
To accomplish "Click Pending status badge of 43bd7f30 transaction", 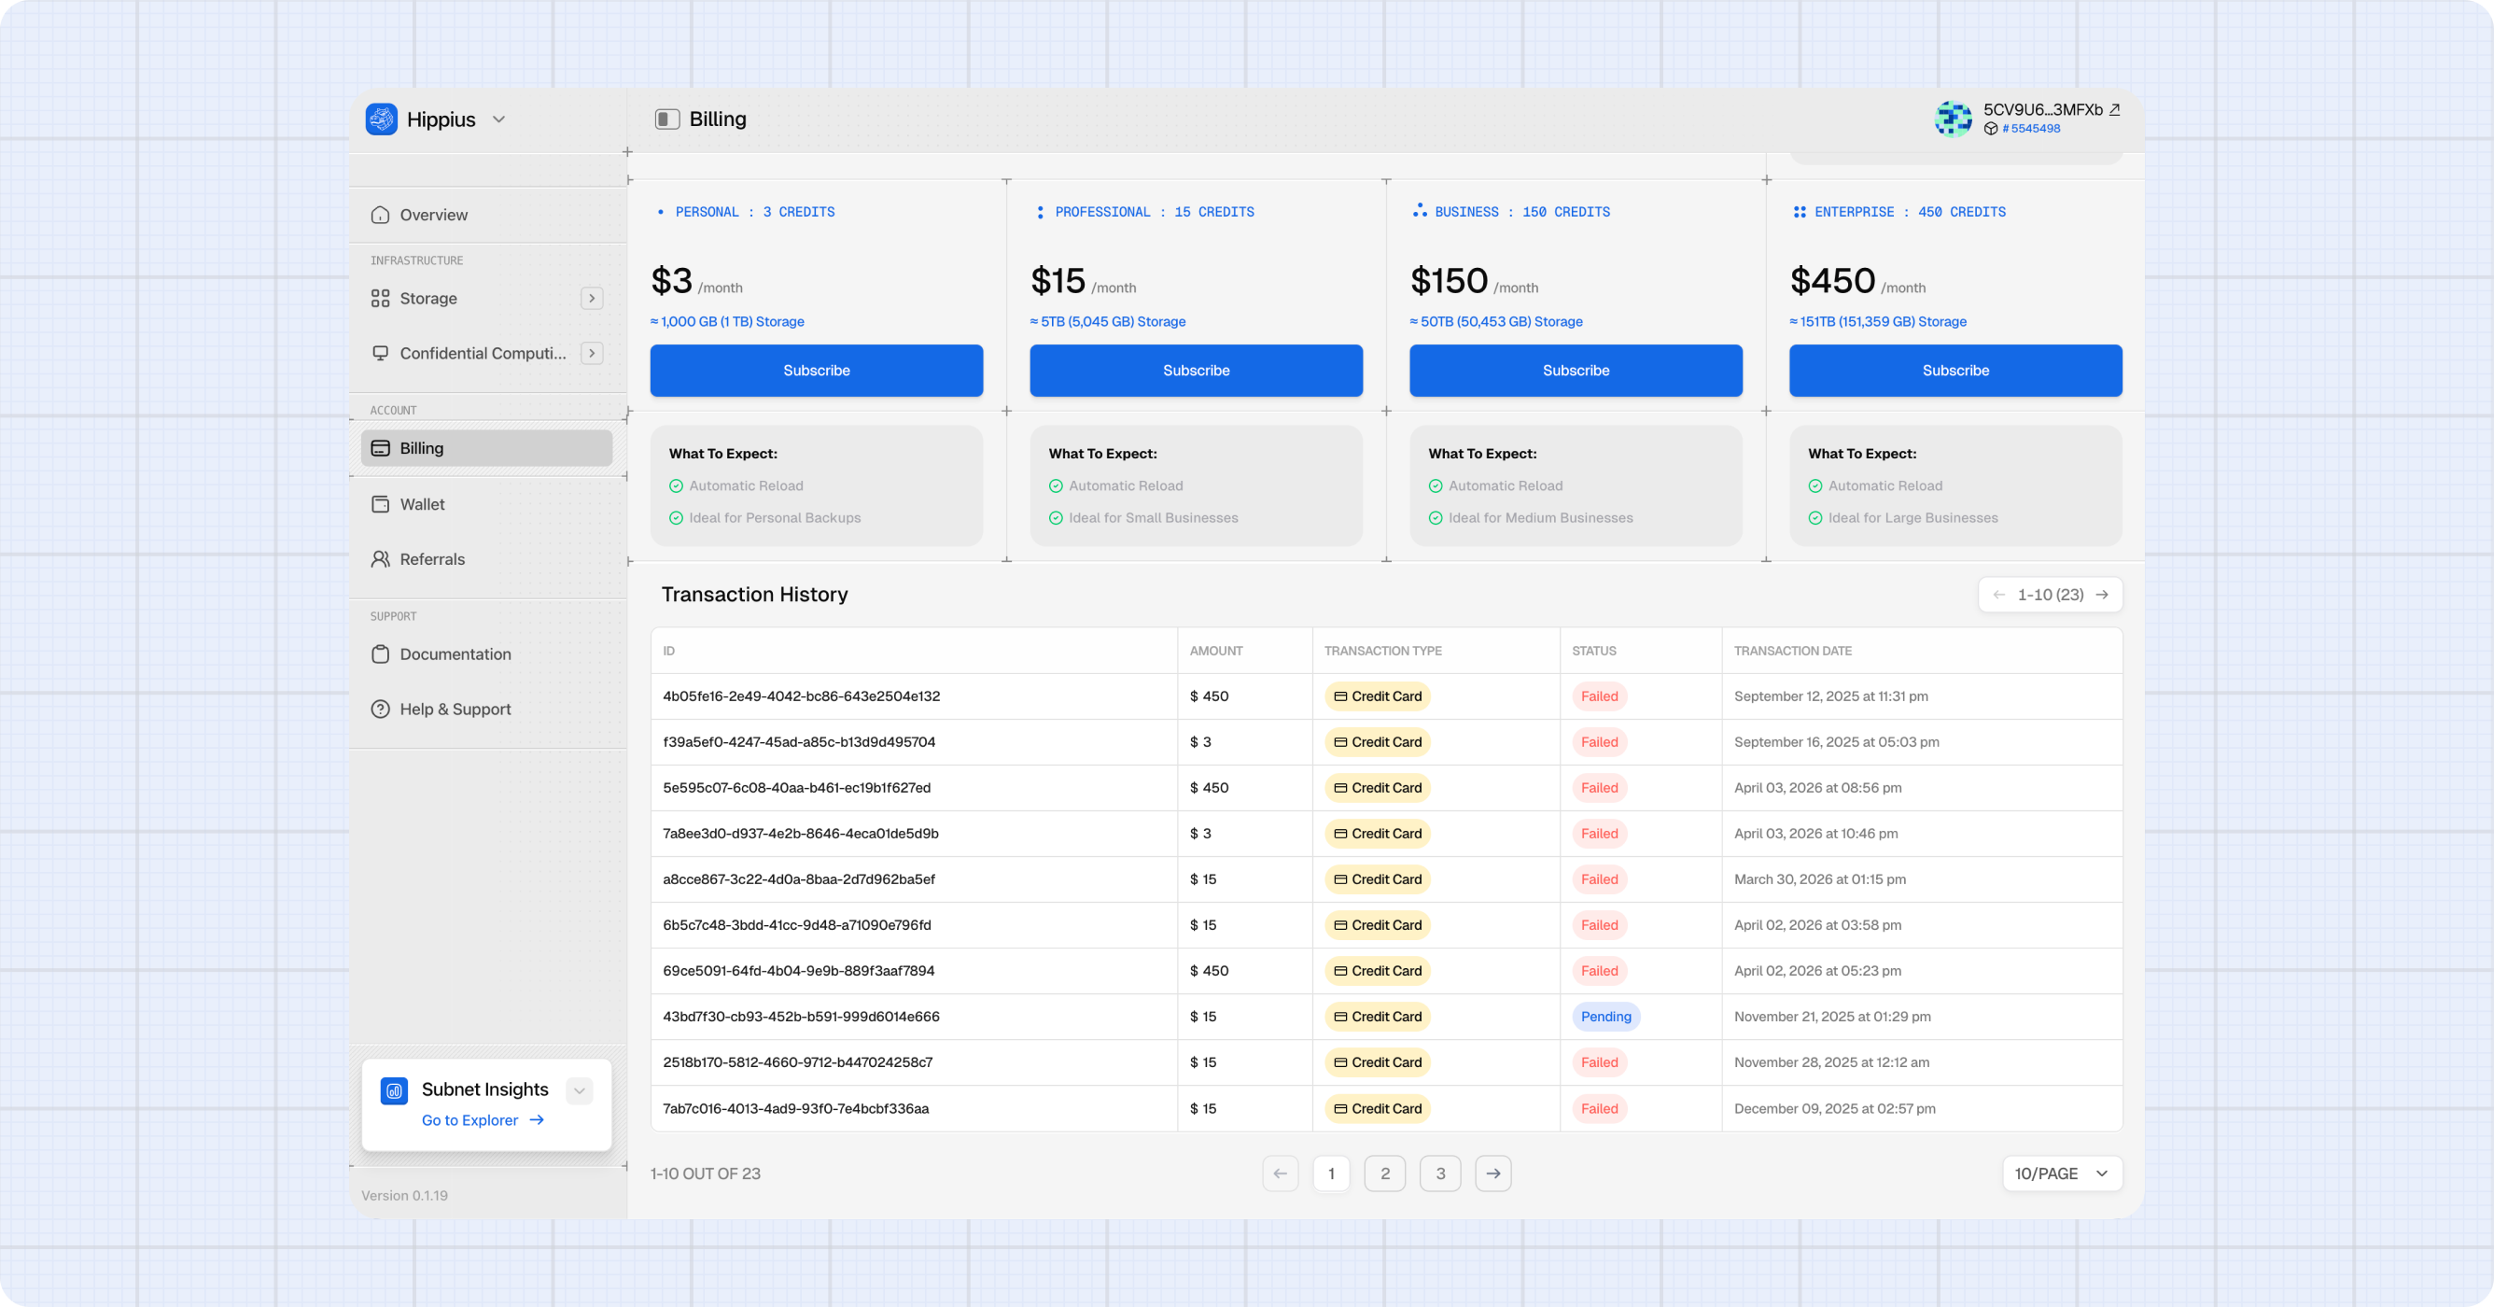I will tap(1605, 1018).
